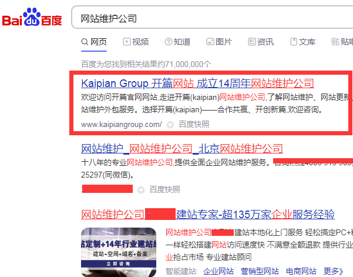Open 百度快照 for the 北京网站维护公司 result
The width and height of the screenshot is (353, 277).
point(165,189)
